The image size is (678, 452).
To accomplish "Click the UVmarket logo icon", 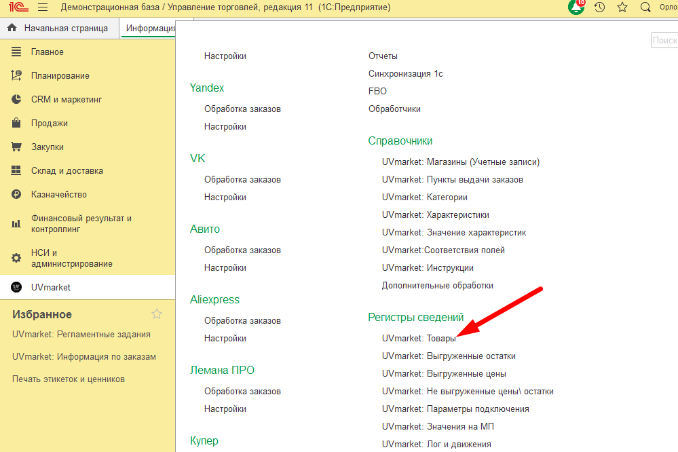I will [16, 287].
